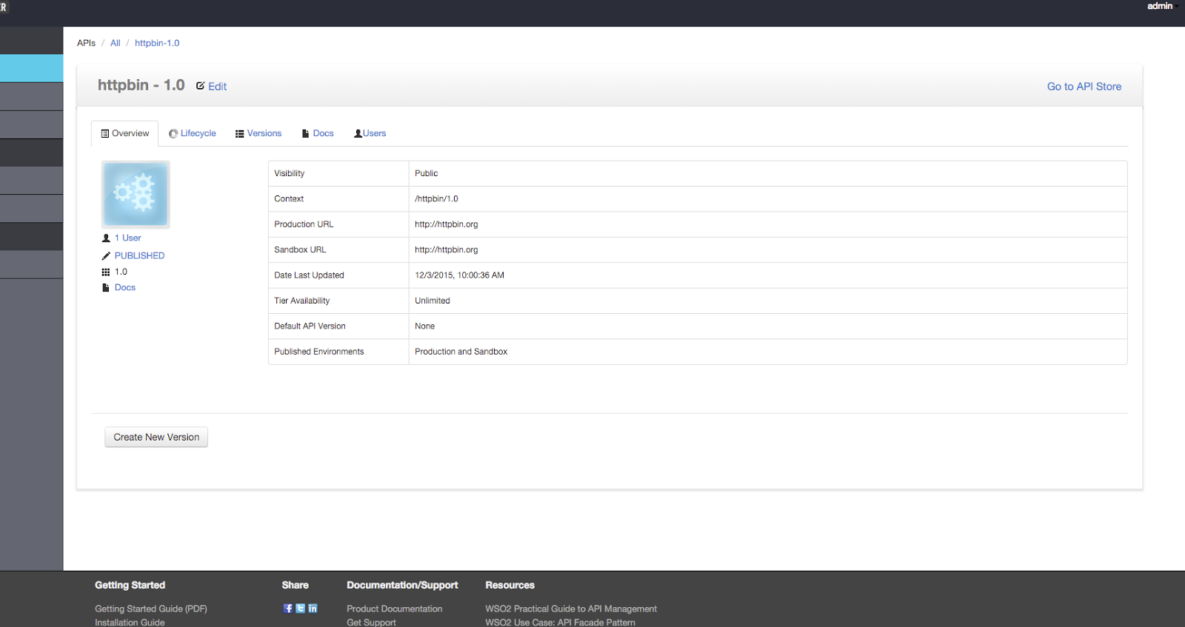
Task: Open the httpbin-1.0 breadcrumb link
Action: tap(157, 43)
